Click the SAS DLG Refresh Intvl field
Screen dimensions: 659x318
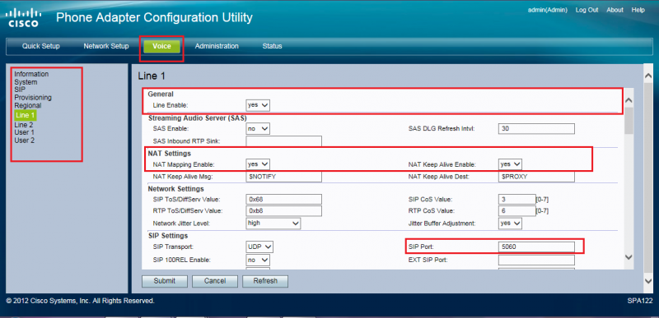point(536,129)
